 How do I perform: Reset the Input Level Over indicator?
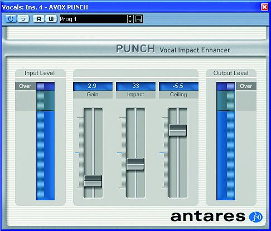pos(25,86)
